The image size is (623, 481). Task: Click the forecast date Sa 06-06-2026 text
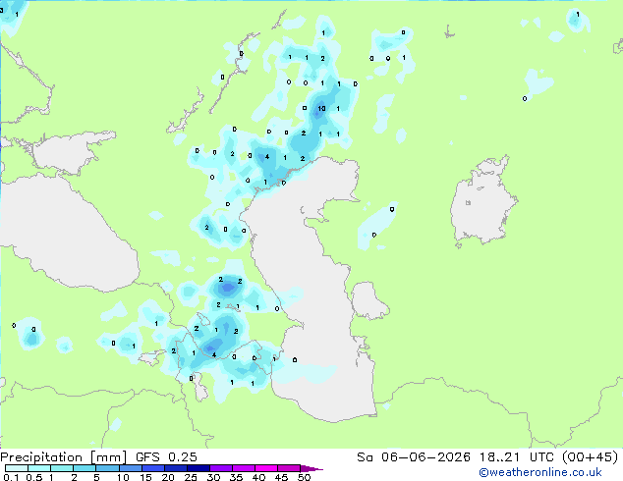tap(414, 457)
